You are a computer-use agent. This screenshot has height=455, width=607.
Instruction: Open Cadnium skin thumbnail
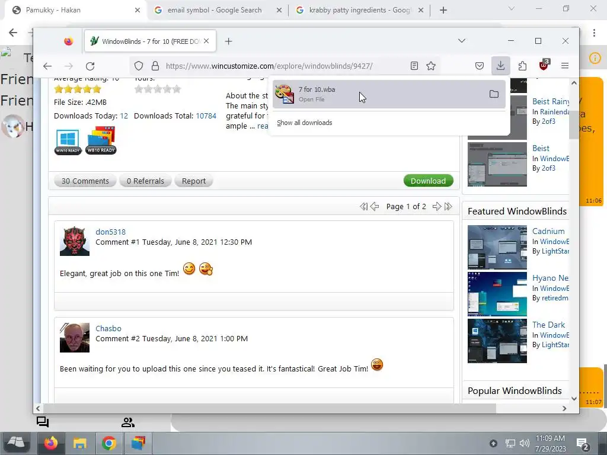pyautogui.click(x=497, y=247)
